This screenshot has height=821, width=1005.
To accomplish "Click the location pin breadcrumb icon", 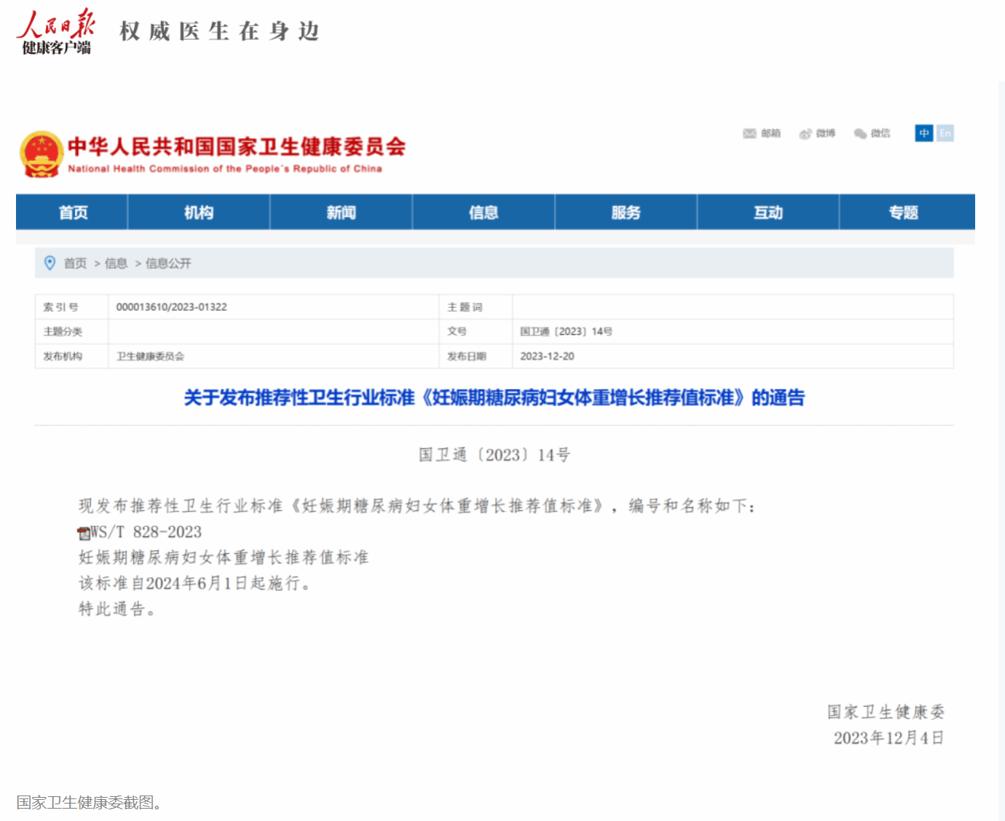I will [50, 263].
